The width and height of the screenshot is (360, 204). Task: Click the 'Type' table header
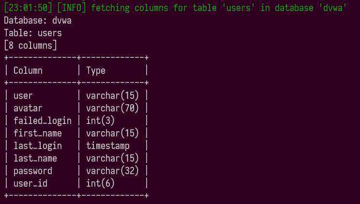click(96, 71)
